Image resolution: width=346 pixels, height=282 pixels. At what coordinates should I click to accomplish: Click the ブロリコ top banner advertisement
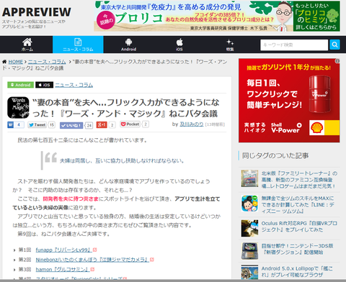click(x=217, y=16)
